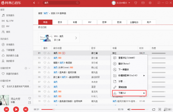
Task: Open the theme skin shirt icon
Action: pyautogui.click(x=136, y=3)
